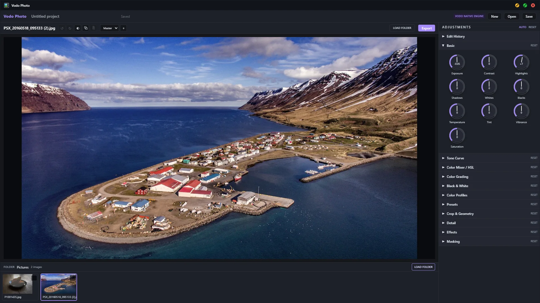
Task: Reset the Detail section
Action: 534,223
